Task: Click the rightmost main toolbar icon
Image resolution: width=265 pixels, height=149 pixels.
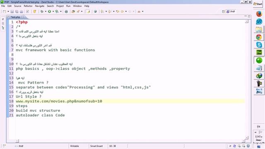Action: 139,12
